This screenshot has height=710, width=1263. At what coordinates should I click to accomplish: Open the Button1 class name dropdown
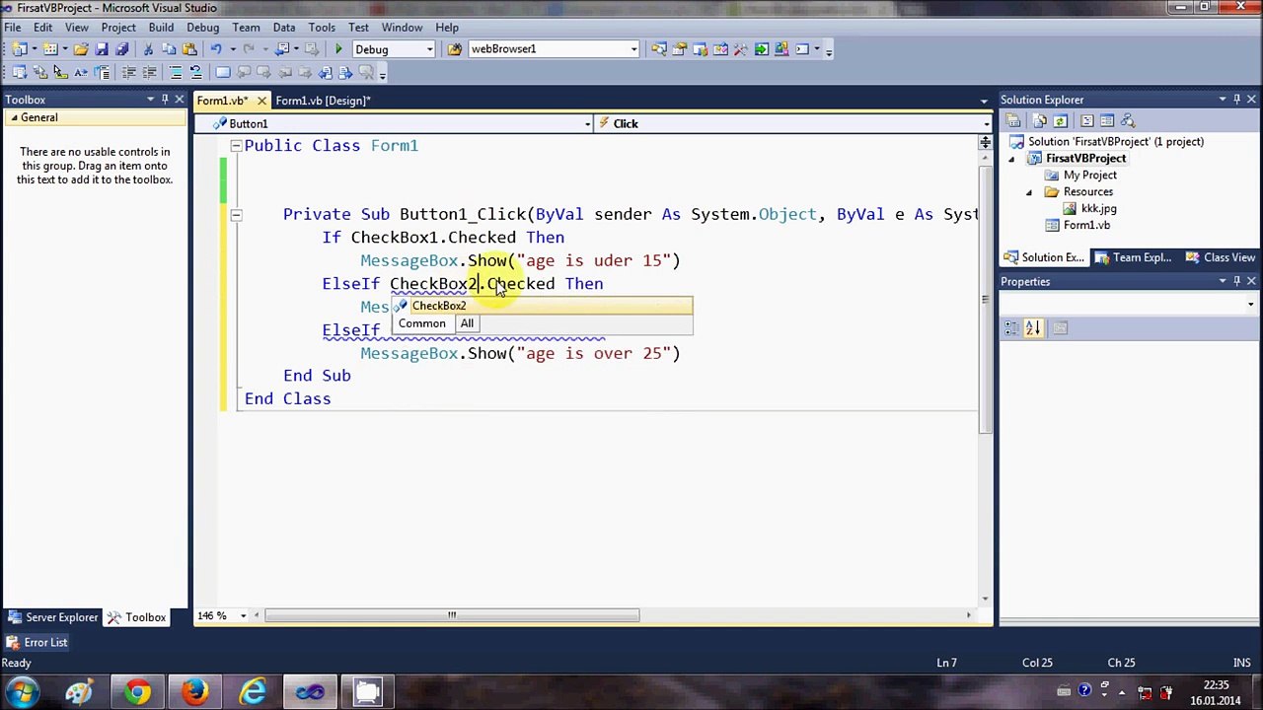[587, 123]
